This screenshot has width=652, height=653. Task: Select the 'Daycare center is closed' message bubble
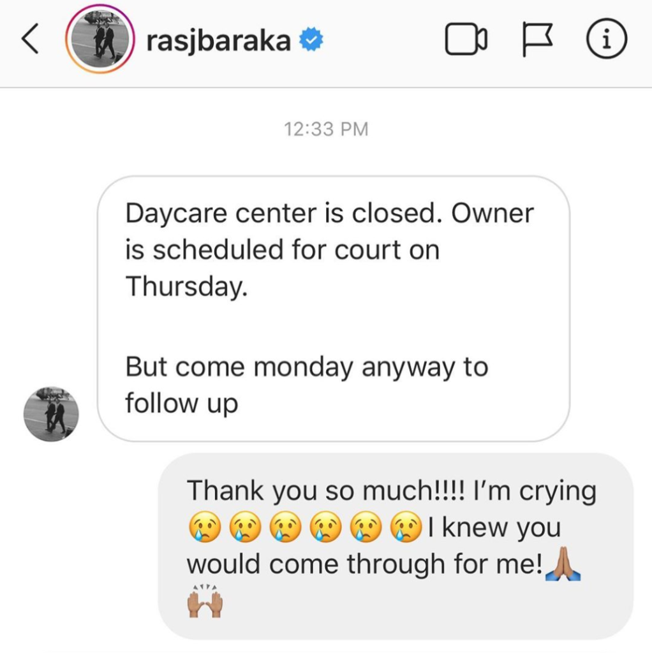[333, 308]
